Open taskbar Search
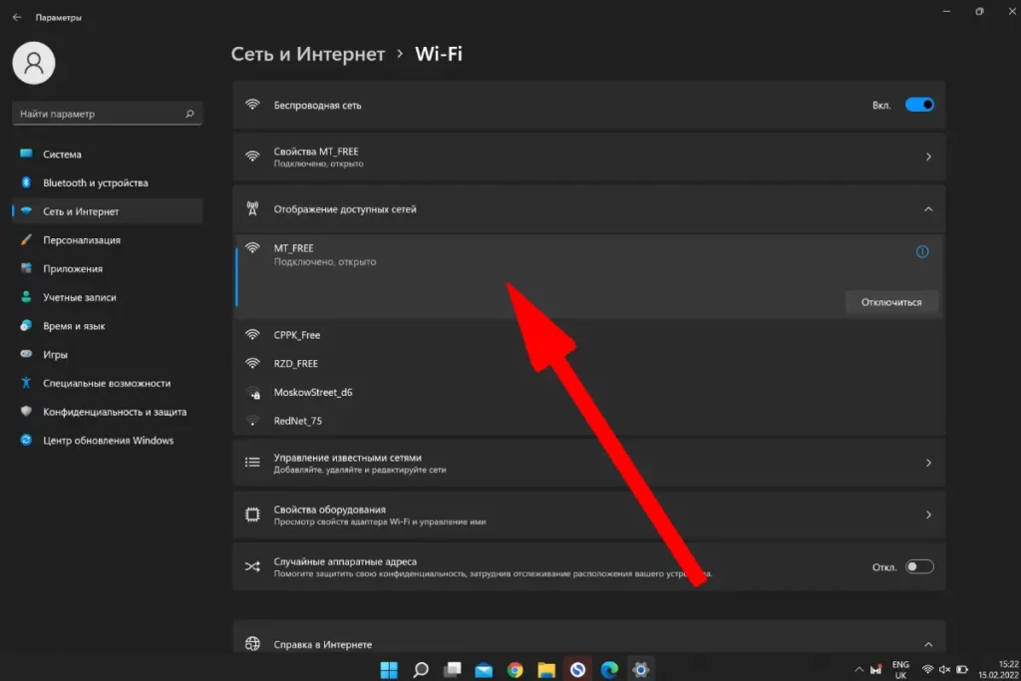The height and width of the screenshot is (681, 1021). (421, 669)
